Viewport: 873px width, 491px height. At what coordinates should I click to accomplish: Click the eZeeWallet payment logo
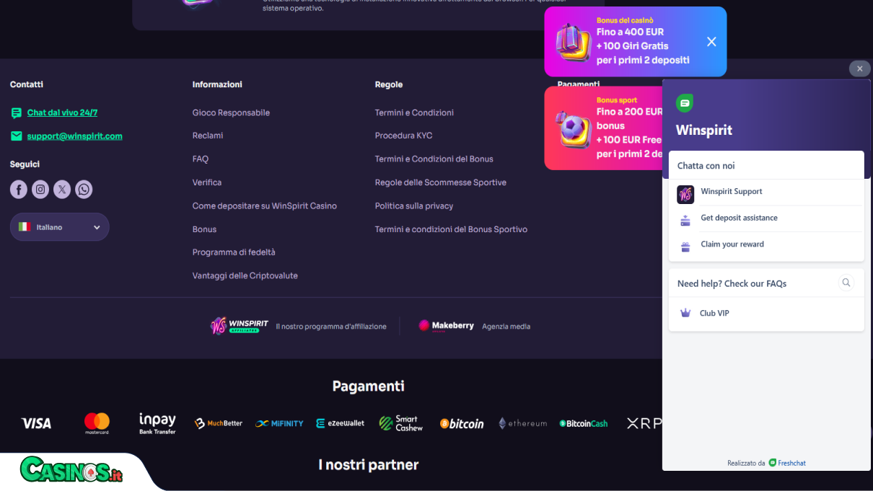pyautogui.click(x=341, y=423)
